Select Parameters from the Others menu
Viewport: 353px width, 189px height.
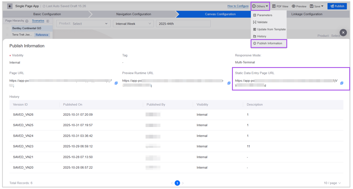[x=264, y=15]
